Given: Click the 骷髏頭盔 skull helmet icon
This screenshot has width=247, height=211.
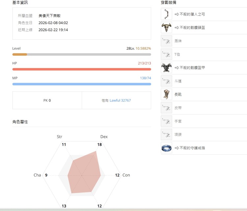Looking at the screenshot, I should [167, 28].
